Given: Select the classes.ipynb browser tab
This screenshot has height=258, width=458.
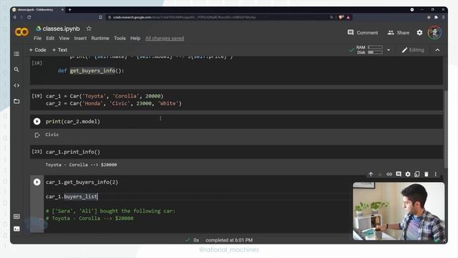Looking at the screenshot, I should pos(38,9).
